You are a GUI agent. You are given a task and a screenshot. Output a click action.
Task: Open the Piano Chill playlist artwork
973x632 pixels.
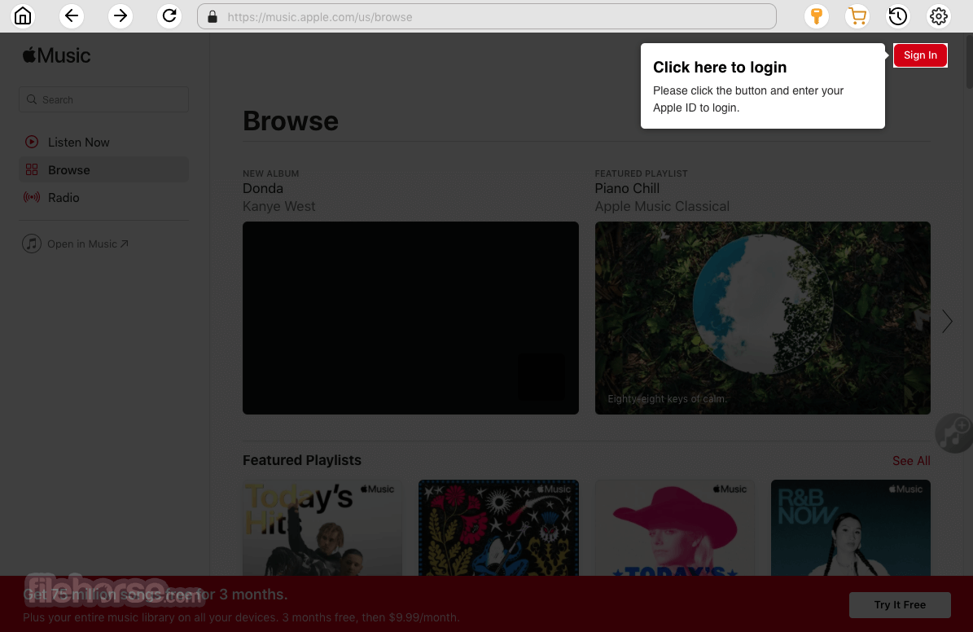click(x=762, y=318)
